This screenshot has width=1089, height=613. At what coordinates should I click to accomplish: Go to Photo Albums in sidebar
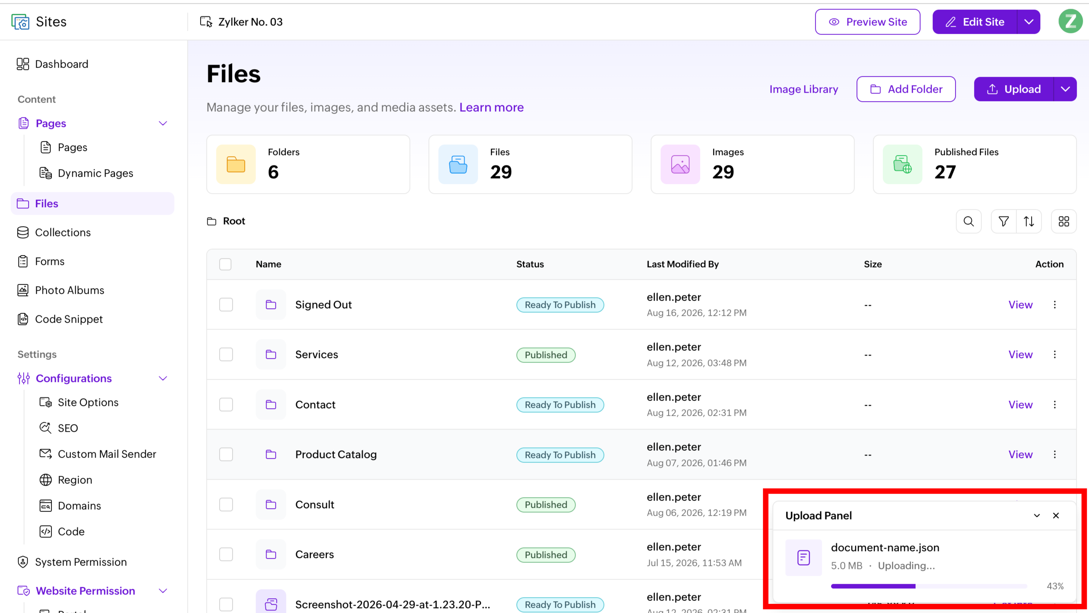pos(61,290)
